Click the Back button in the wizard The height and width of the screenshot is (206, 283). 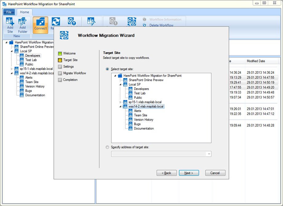coord(167,173)
